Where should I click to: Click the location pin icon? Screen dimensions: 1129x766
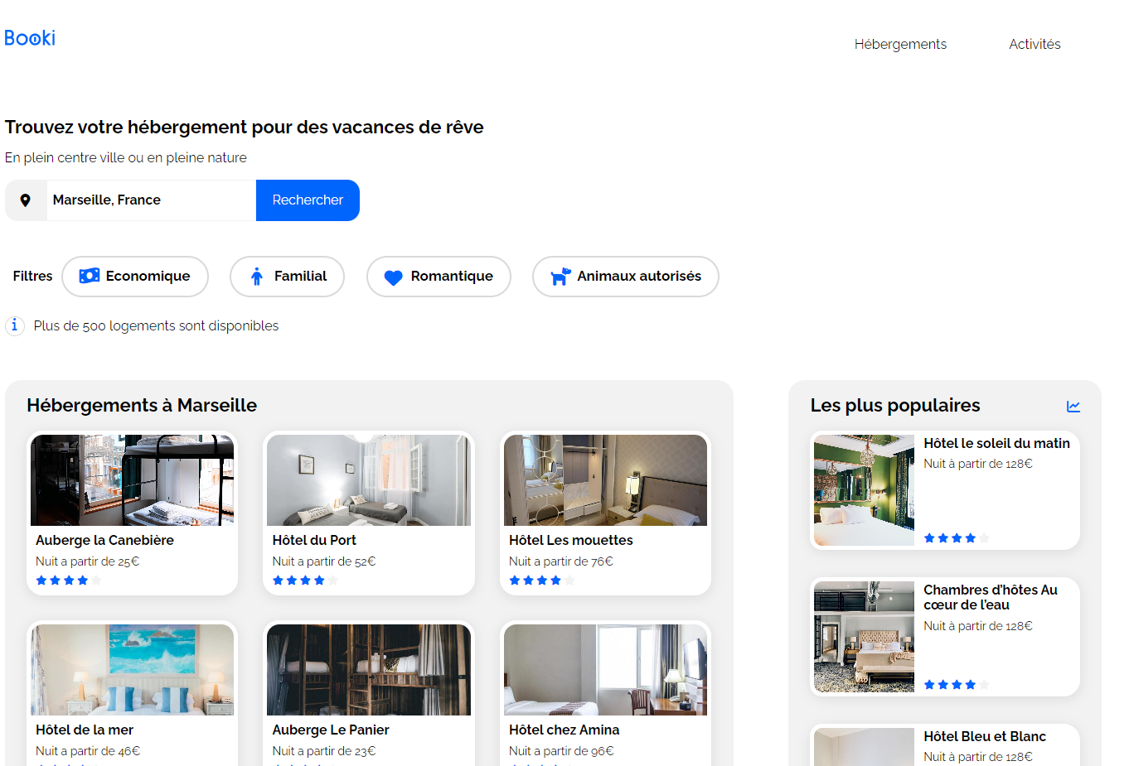pyautogui.click(x=26, y=200)
